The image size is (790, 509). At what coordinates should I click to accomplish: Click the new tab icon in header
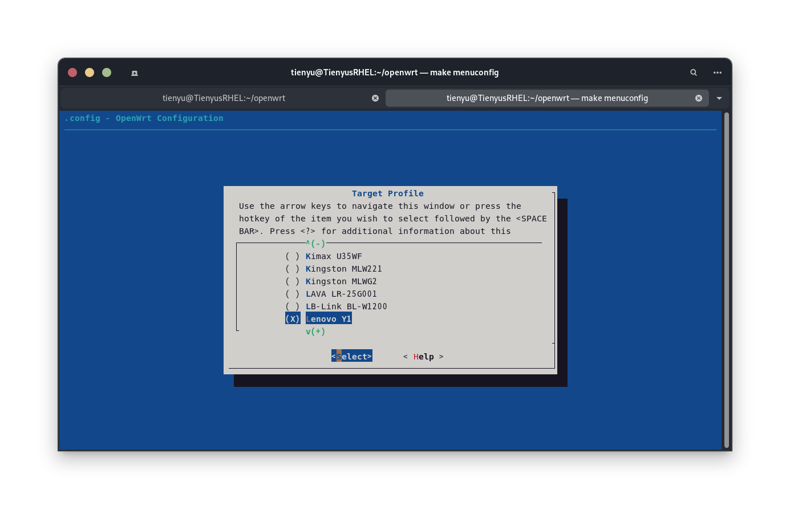tap(135, 73)
